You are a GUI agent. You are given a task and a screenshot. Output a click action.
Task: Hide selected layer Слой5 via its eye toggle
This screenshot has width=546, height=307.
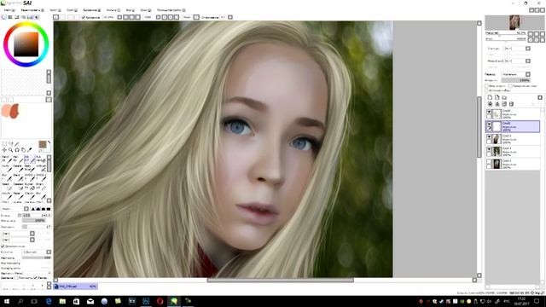pyautogui.click(x=489, y=125)
